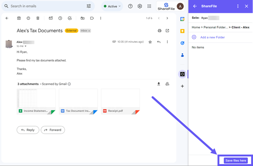The image size is (253, 166).
Task: Open Tax Document Word attachment
Action: click(x=78, y=102)
